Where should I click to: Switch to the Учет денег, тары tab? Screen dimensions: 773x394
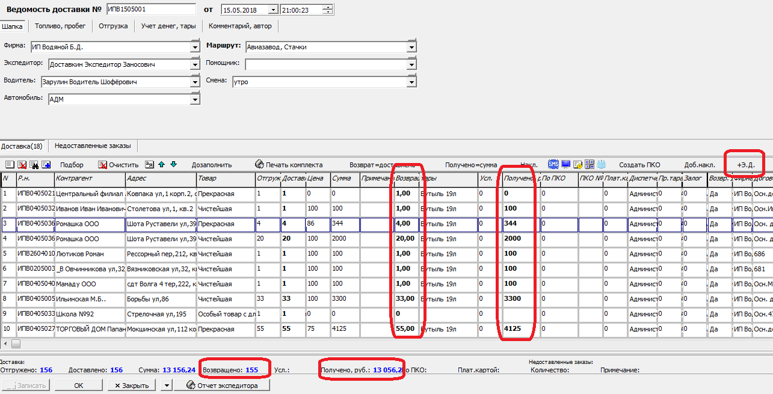click(x=168, y=26)
